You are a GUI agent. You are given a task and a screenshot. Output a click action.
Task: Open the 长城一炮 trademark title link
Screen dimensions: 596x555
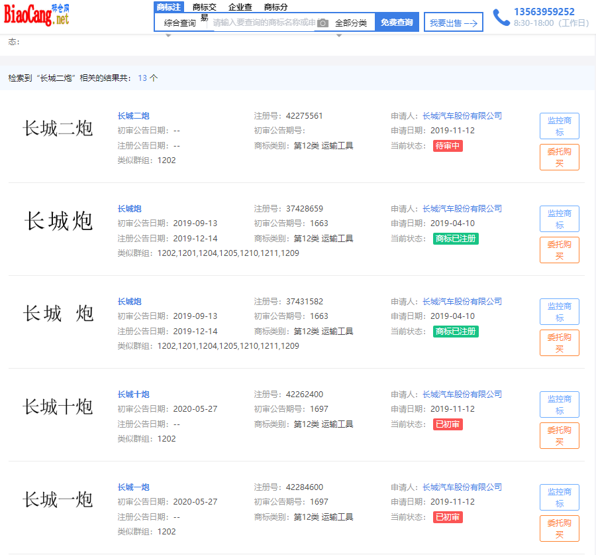[133, 487]
